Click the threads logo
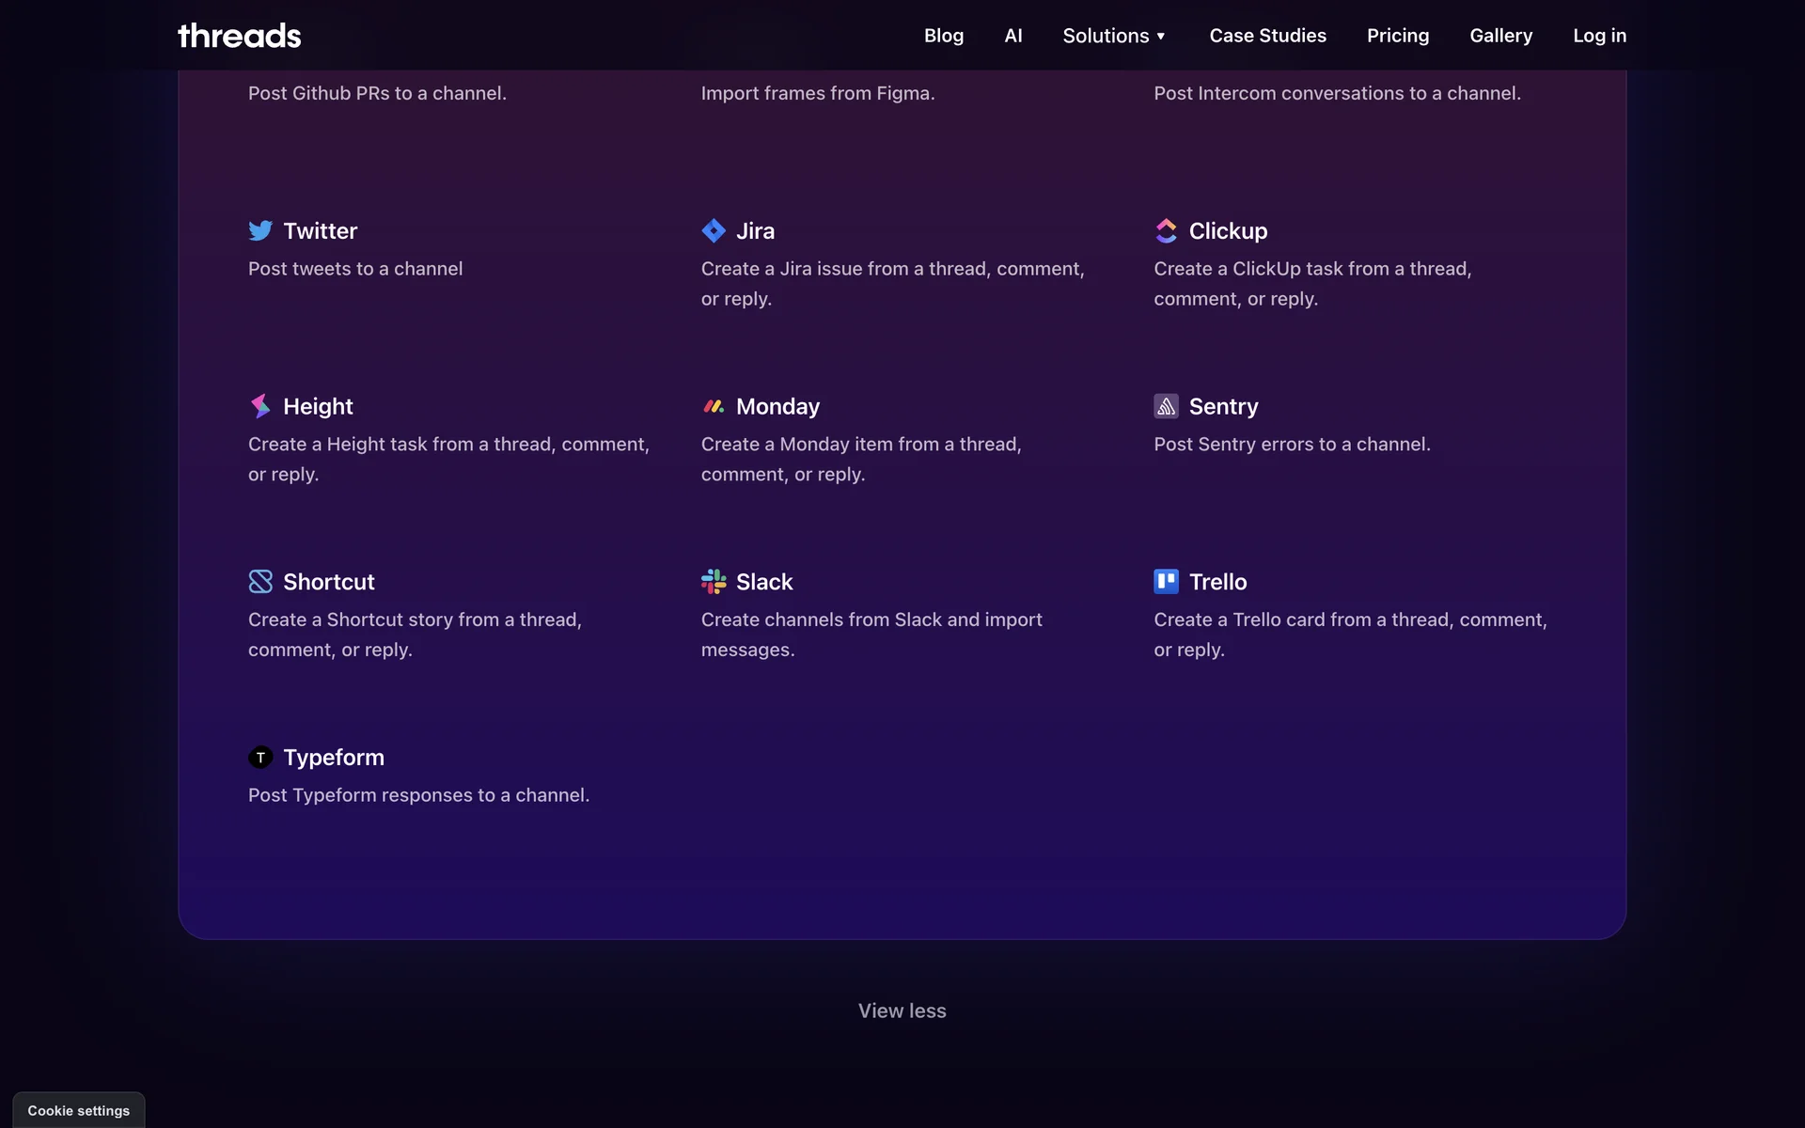 pos(240,36)
